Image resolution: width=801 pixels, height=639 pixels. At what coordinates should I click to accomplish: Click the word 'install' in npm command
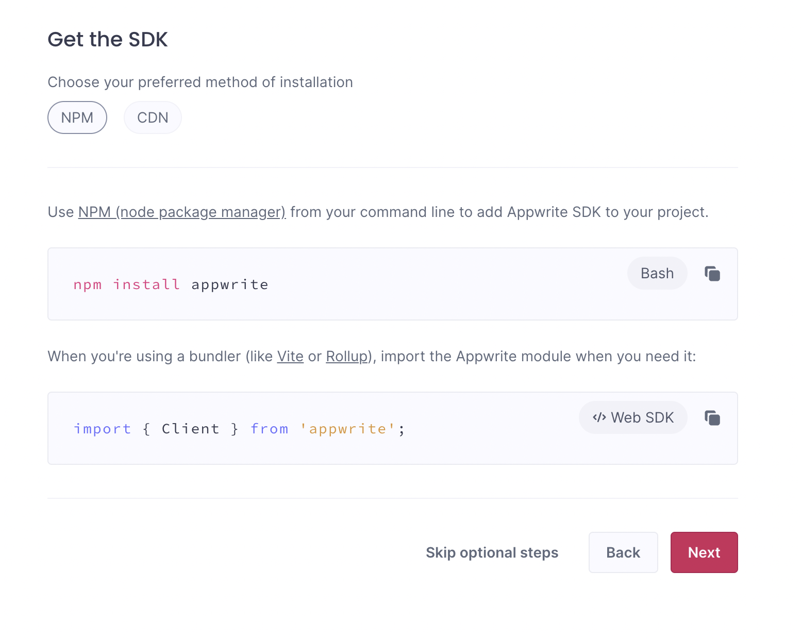[x=146, y=284]
